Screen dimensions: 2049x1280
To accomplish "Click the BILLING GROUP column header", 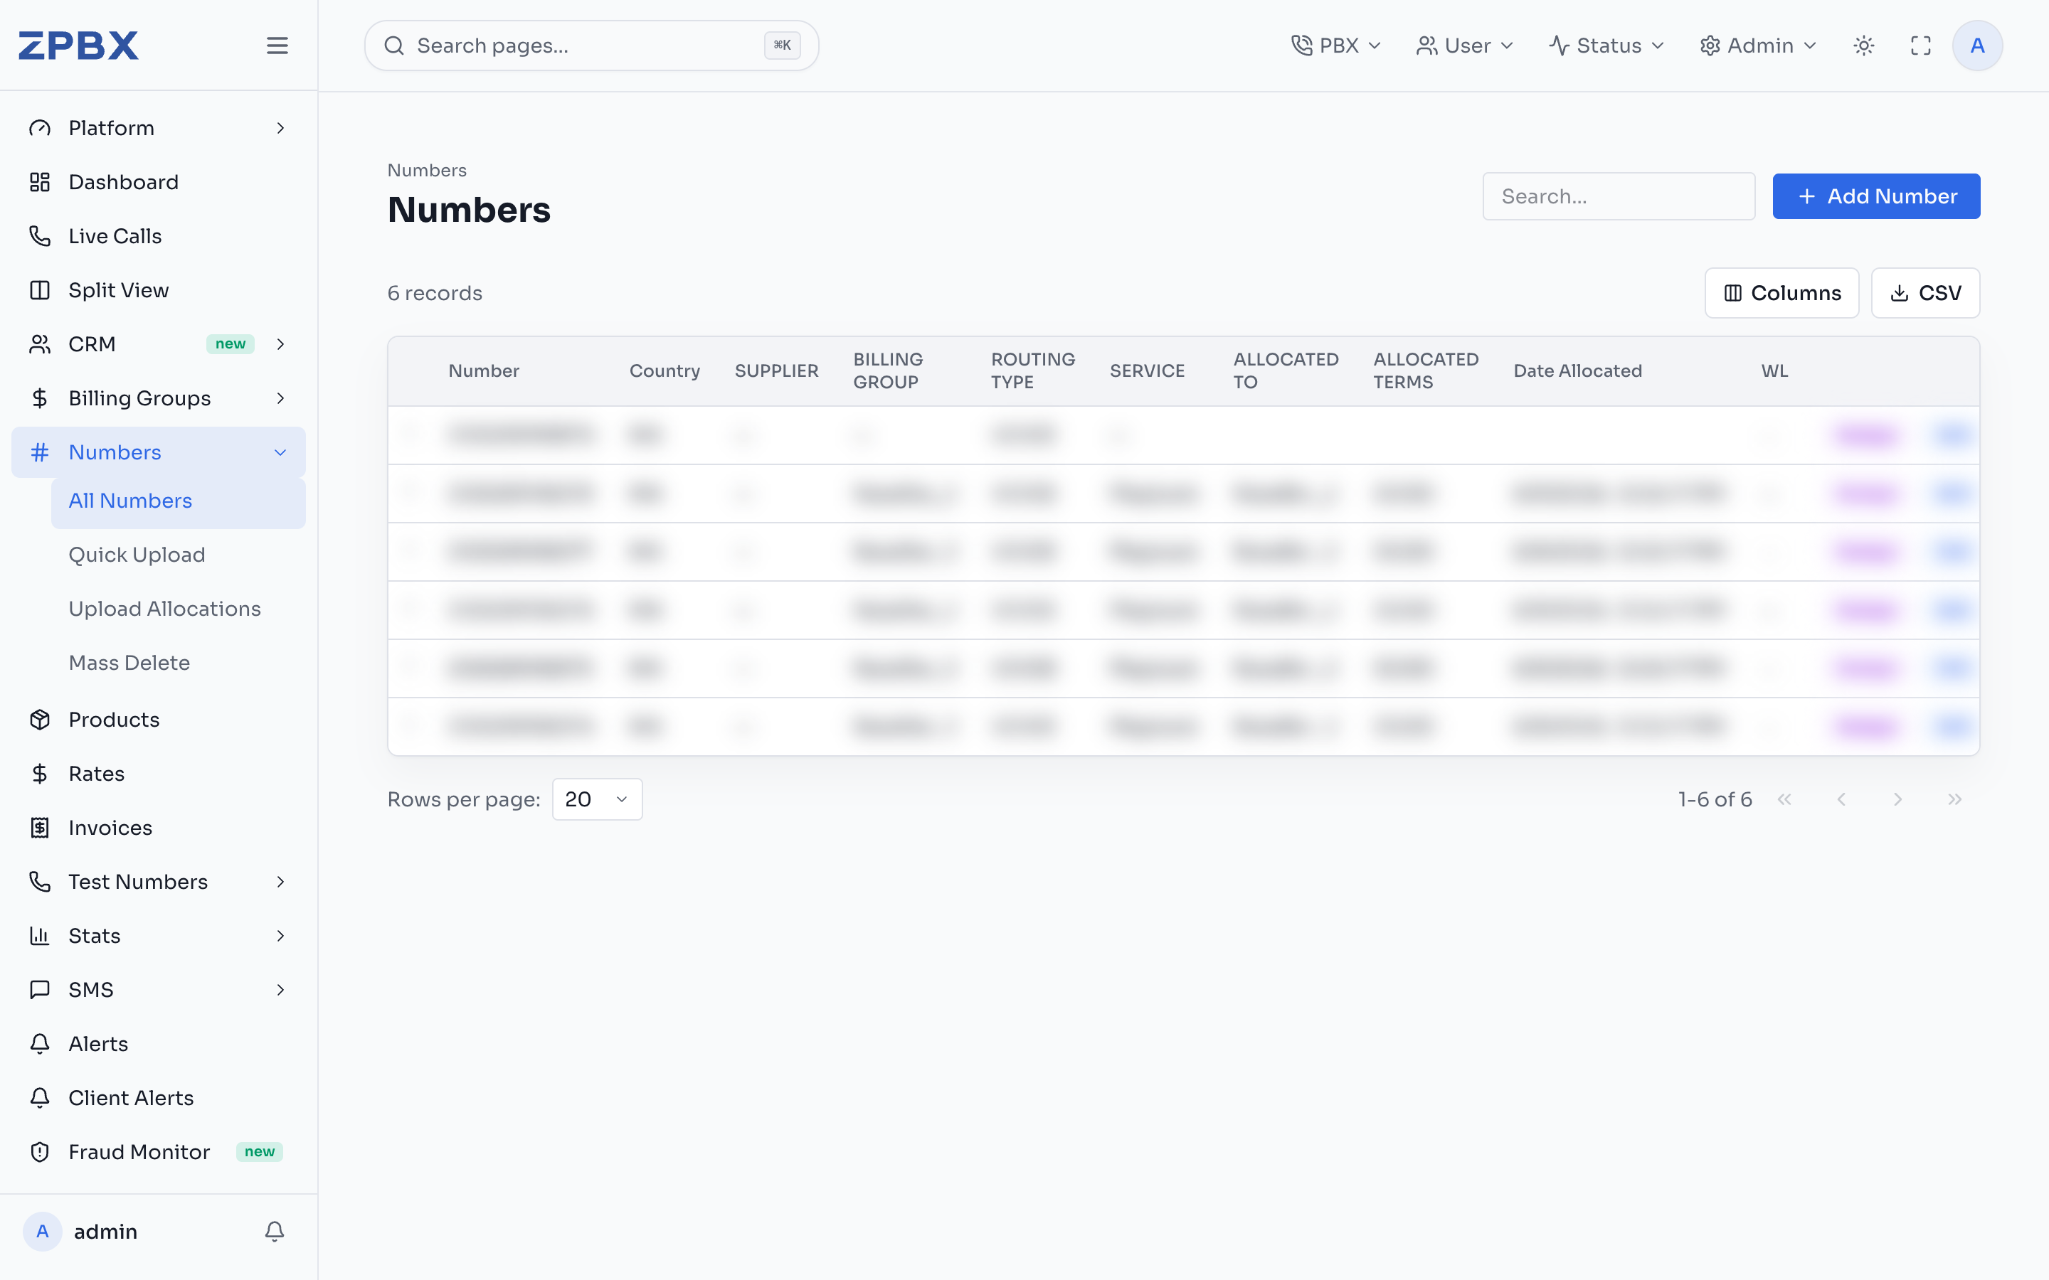I will click(888, 370).
